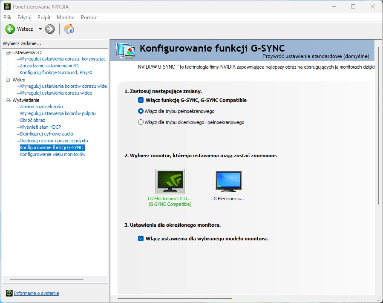Open Wyreguluj ustawienia obrazu wideo
383x303 pixels.
[x=56, y=93]
